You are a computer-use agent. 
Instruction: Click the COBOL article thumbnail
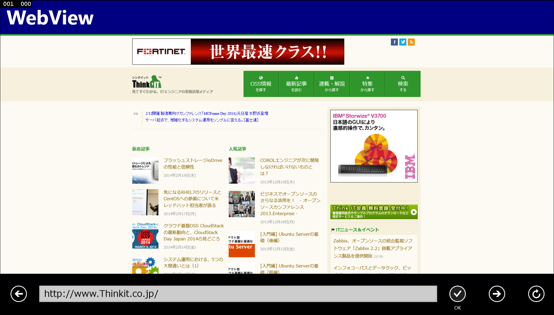241,170
